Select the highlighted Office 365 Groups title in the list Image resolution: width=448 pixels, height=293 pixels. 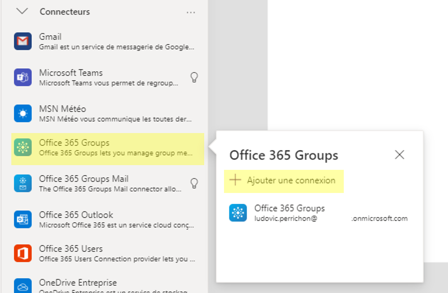tap(75, 142)
